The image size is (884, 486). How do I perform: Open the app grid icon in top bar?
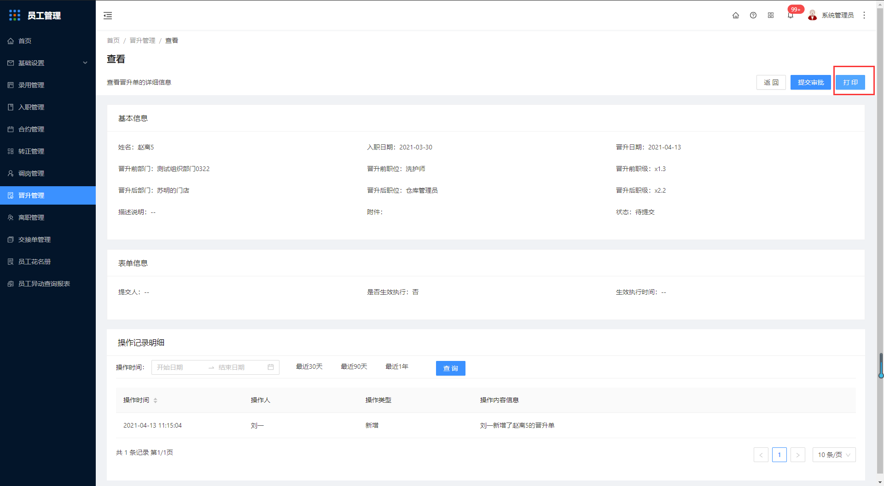771,15
